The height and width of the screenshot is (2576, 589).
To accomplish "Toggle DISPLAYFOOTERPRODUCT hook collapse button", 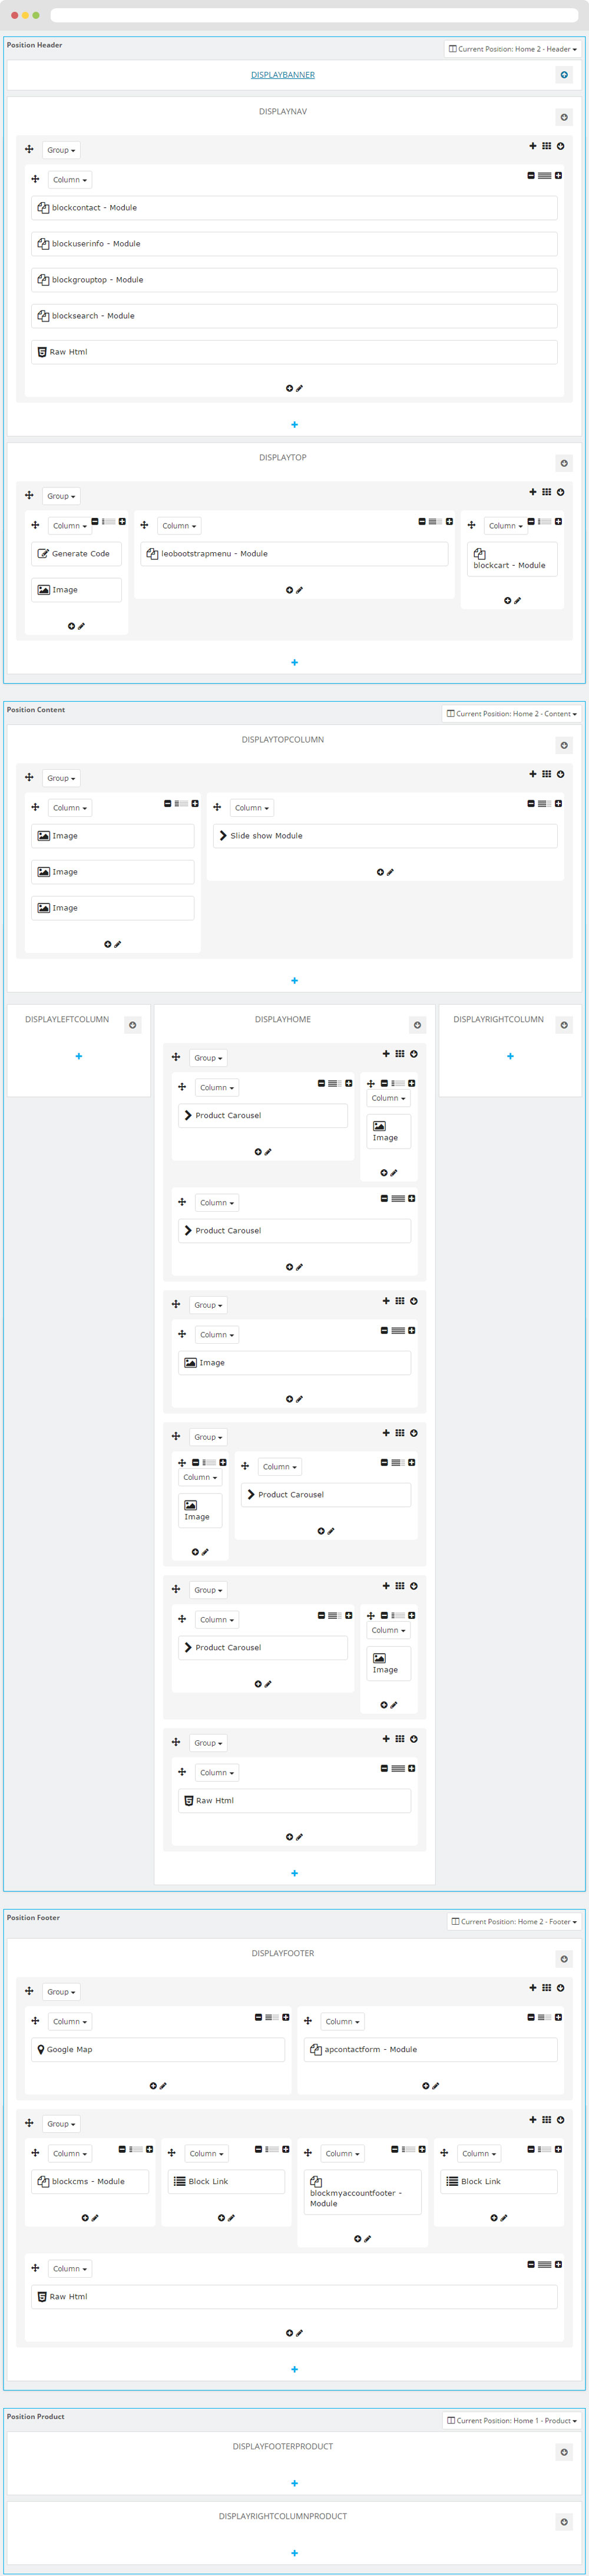I will (x=564, y=2452).
